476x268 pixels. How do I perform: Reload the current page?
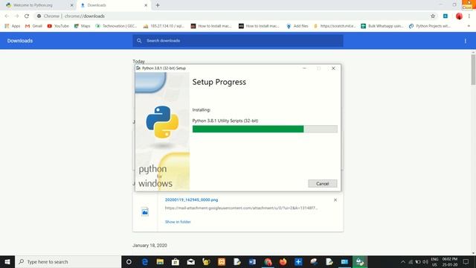coord(27,16)
